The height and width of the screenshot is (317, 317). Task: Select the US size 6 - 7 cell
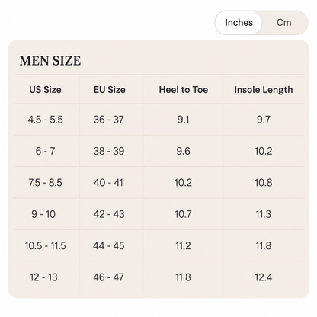click(45, 151)
